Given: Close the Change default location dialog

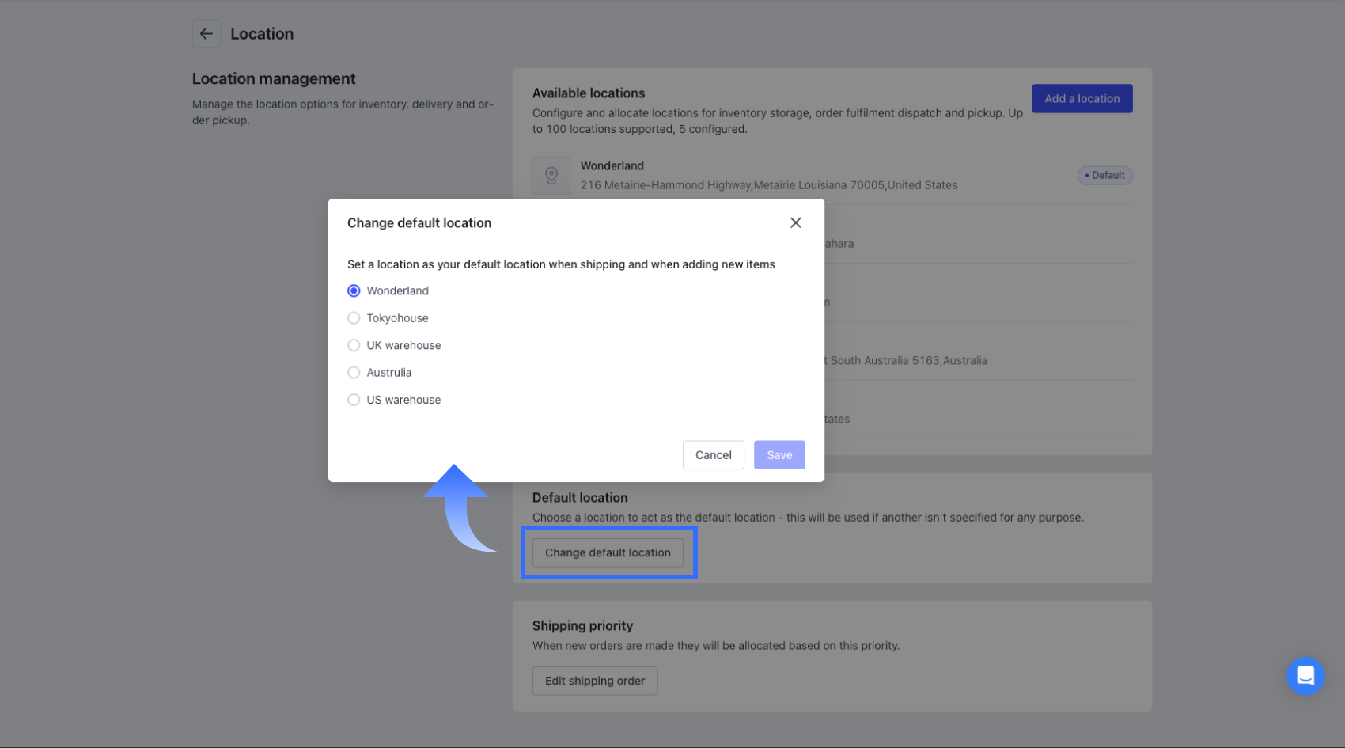Looking at the screenshot, I should (795, 223).
